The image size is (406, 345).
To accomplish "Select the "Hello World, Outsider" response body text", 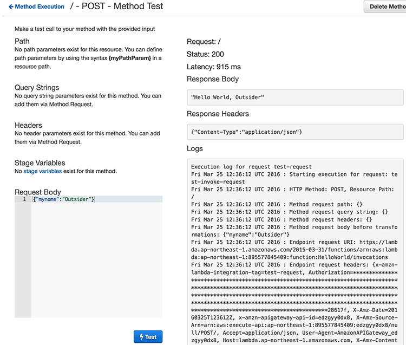I will pyautogui.click(x=227, y=97).
